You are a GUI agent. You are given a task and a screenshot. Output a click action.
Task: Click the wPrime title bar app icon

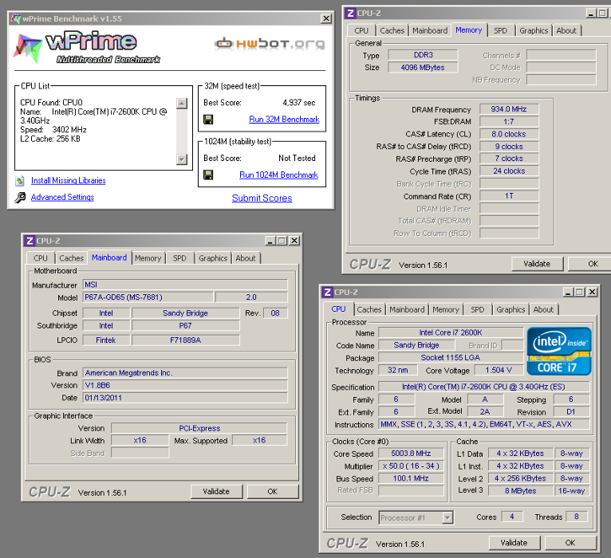click(16, 18)
